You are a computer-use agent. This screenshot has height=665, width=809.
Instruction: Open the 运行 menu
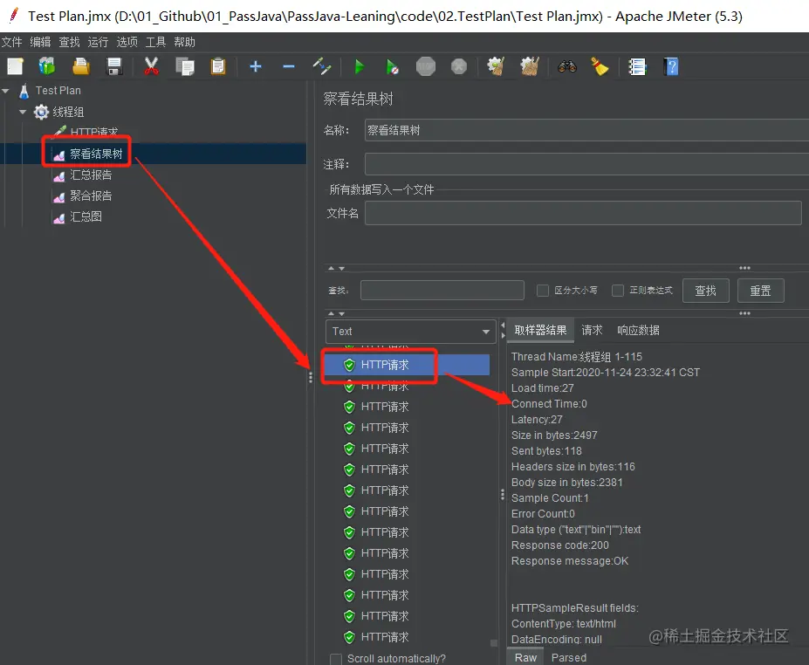pyautogui.click(x=98, y=42)
